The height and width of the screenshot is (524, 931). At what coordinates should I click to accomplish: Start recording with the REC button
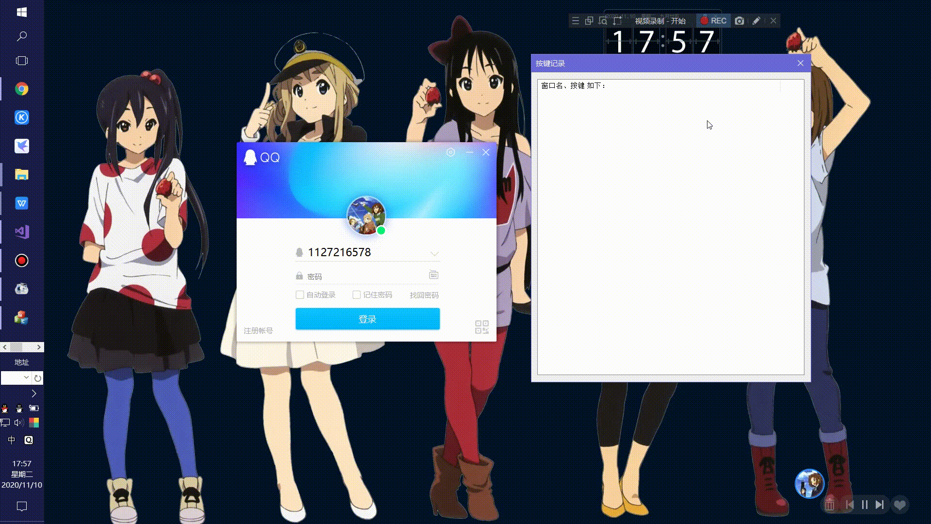pyautogui.click(x=713, y=21)
